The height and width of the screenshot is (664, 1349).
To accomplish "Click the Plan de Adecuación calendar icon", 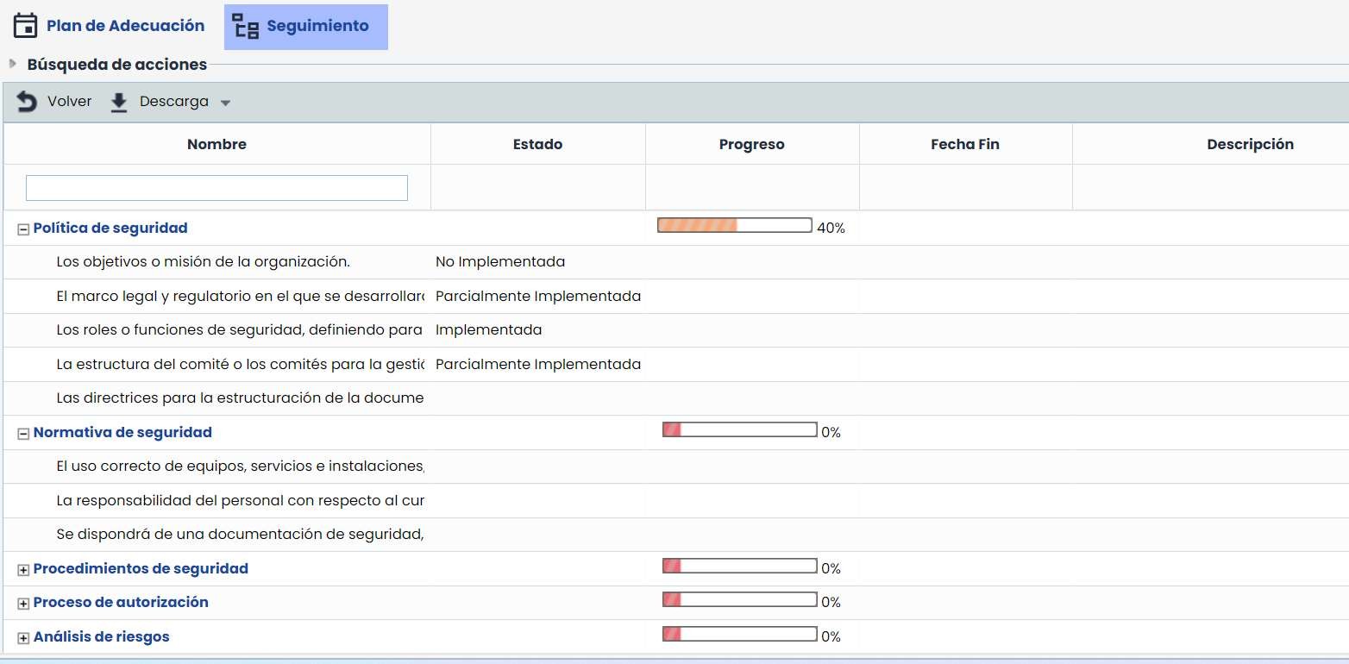I will click(x=26, y=26).
